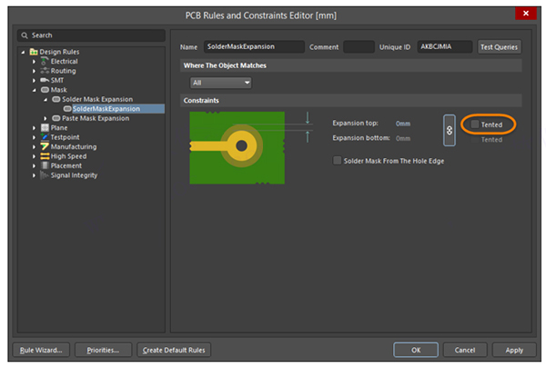Open the All object matches dropdown
Screen dimensions: 546x368
221,83
